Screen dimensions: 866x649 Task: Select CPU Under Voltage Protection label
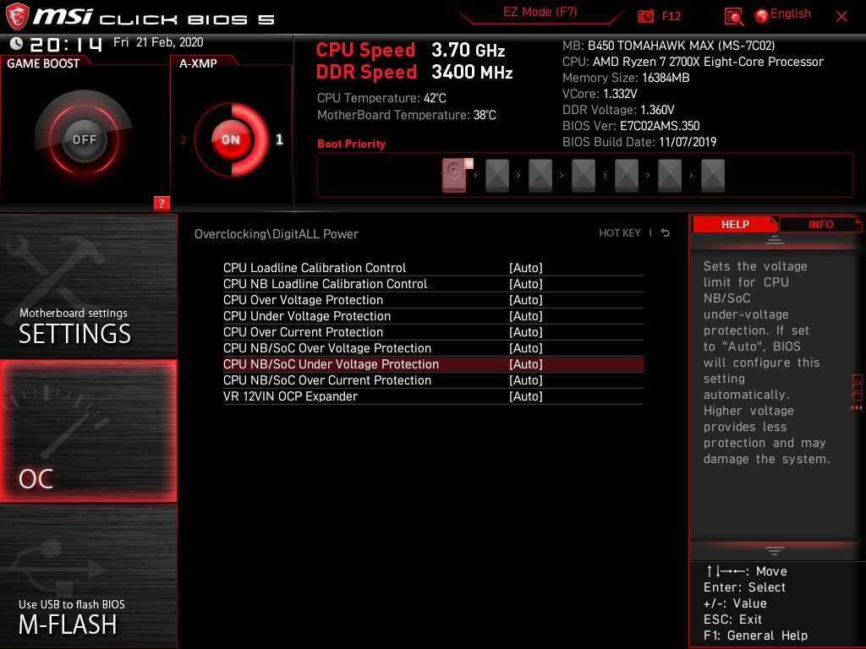(306, 316)
